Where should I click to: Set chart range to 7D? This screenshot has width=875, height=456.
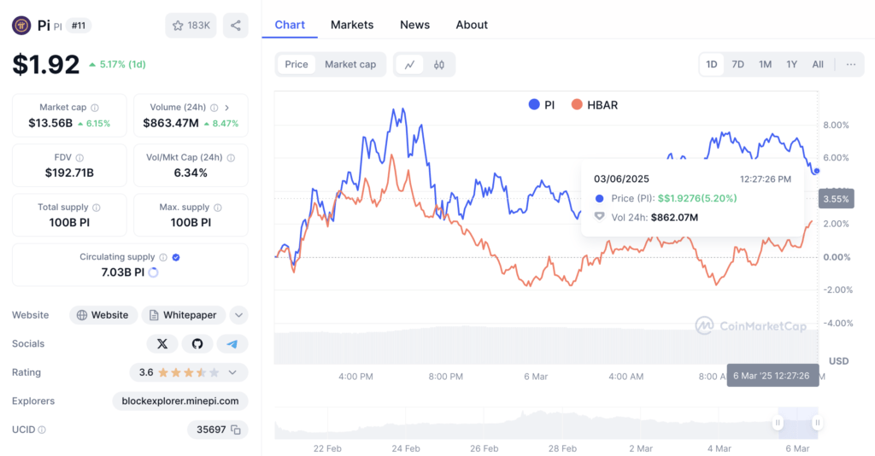point(737,65)
